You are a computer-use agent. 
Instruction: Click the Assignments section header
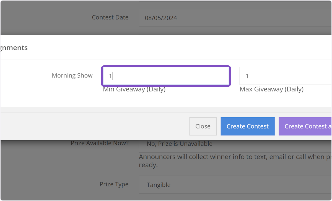coord(14,47)
